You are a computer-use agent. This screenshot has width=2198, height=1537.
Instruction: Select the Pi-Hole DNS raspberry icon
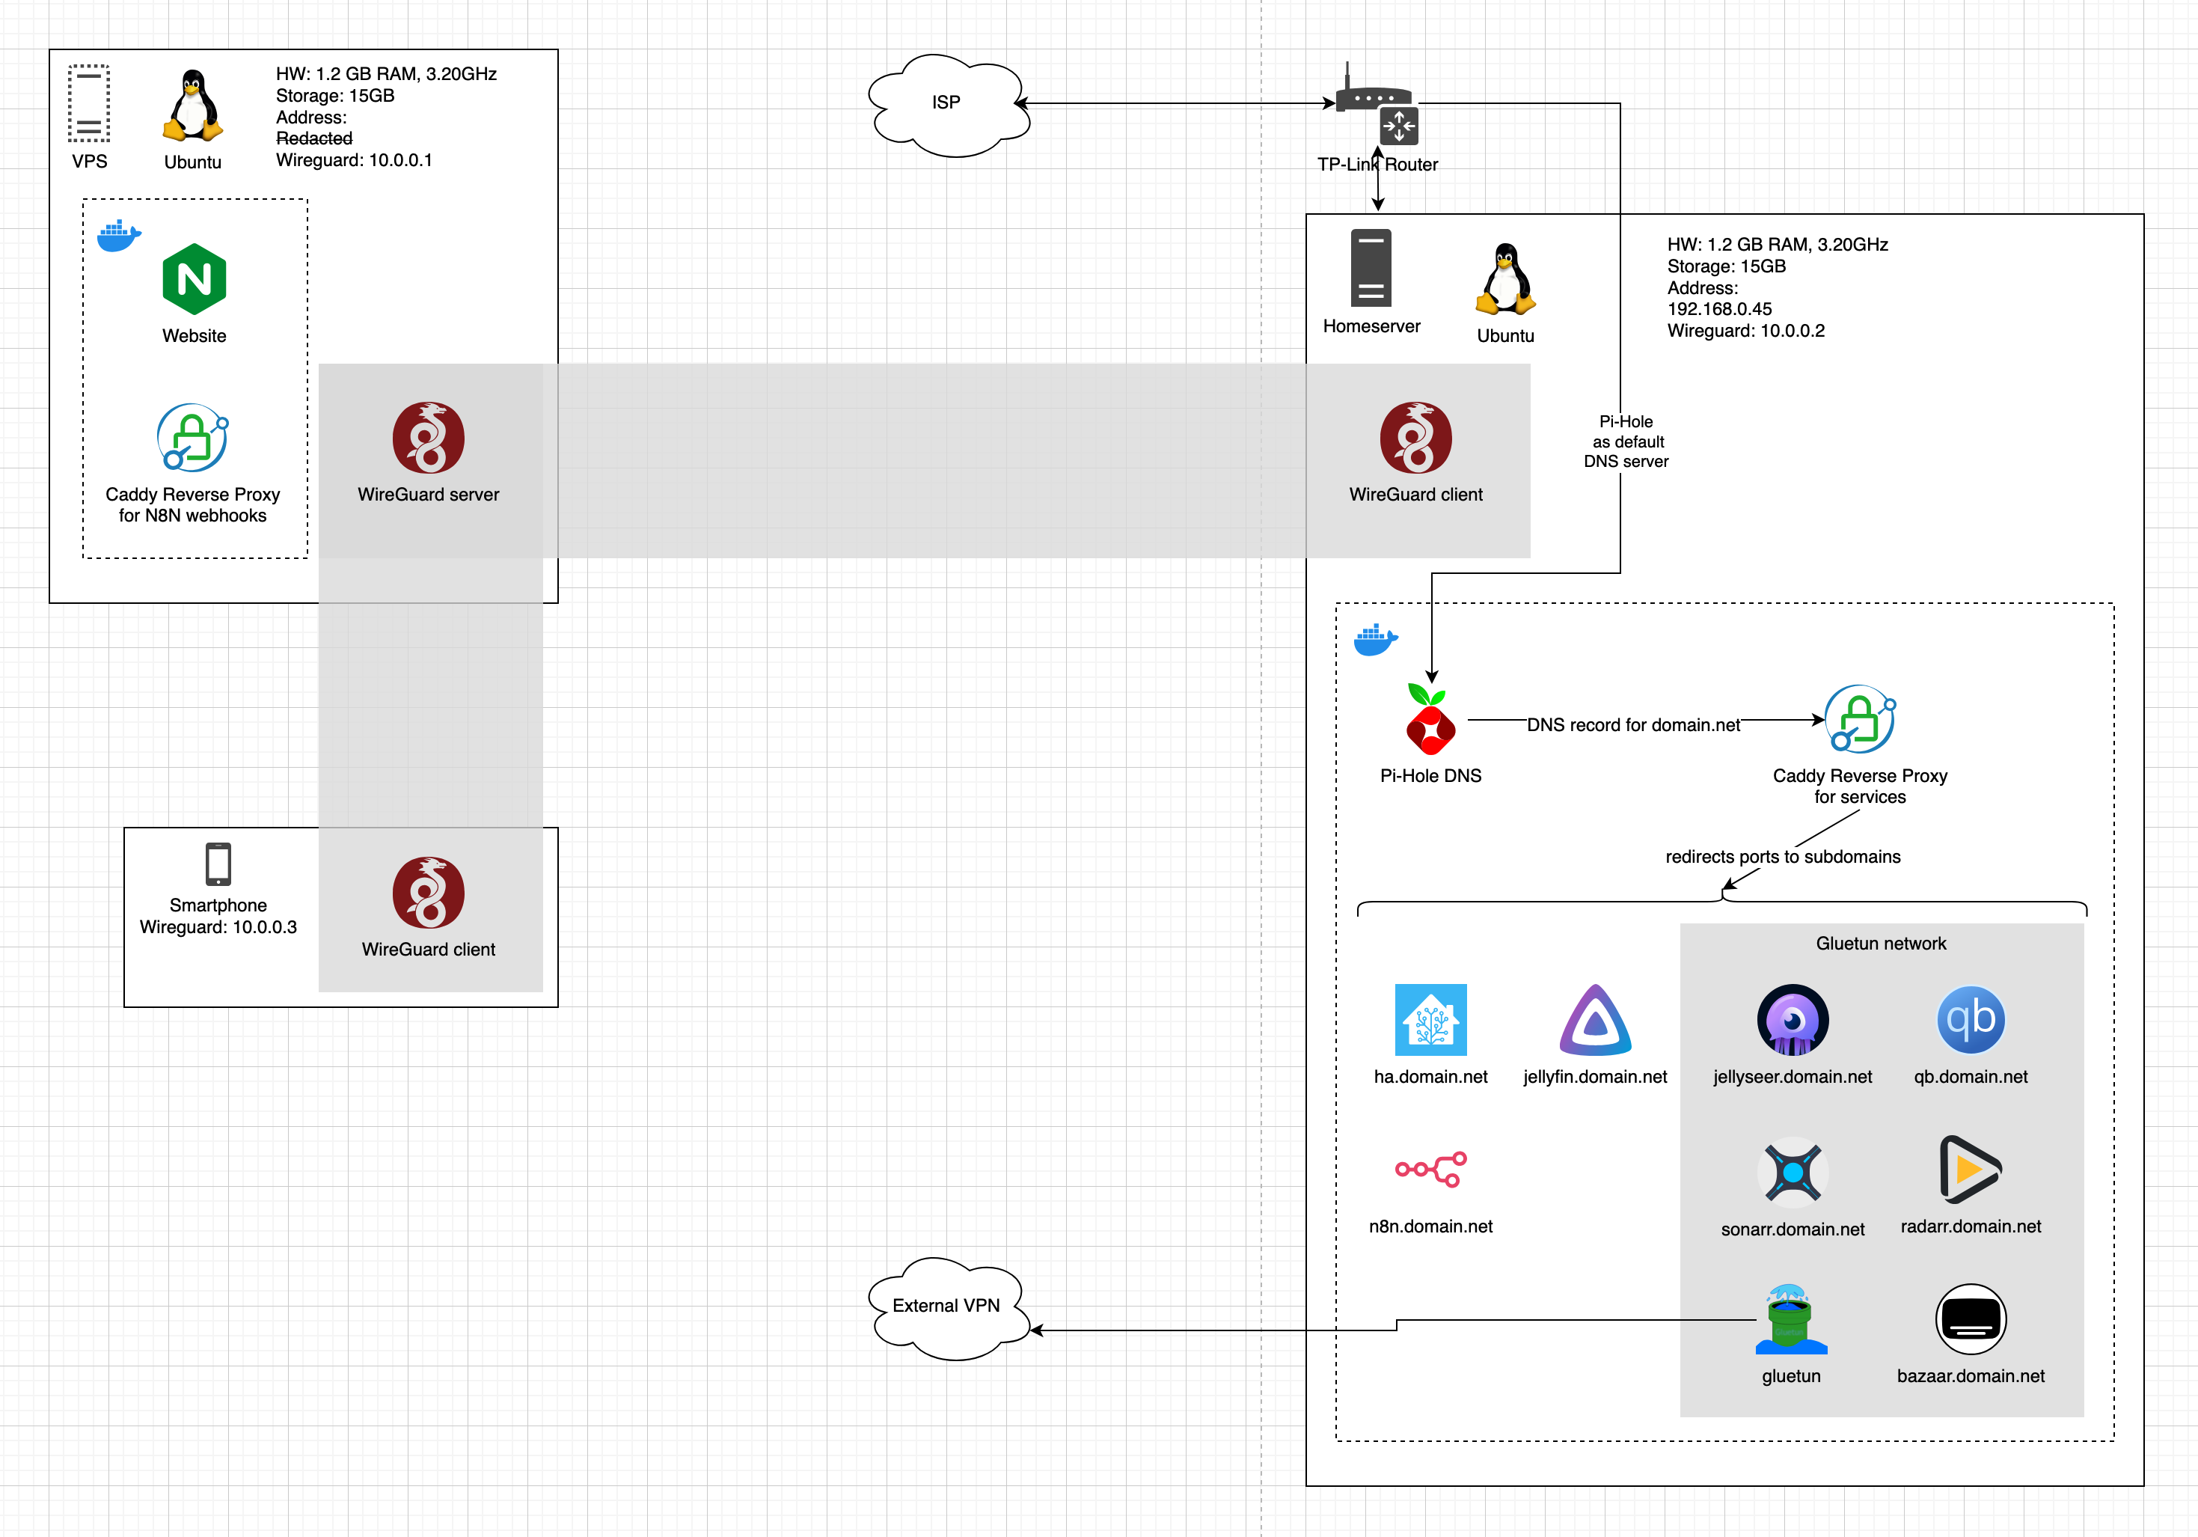pyautogui.click(x=1430, y=719)
